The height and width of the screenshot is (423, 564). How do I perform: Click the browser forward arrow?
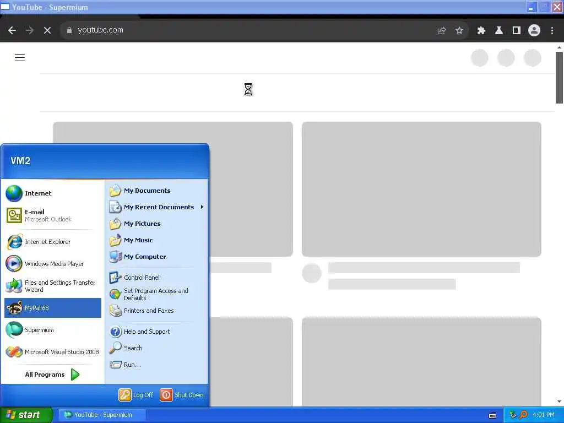click(30, 31)
